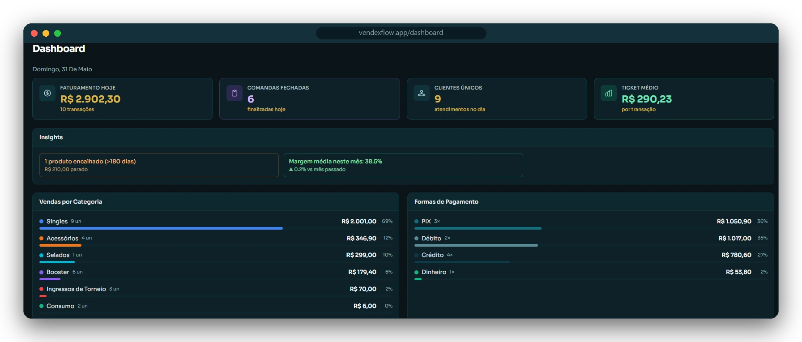Screen dimensions: 802x342
Task: Click the green dot next to Consumo
Action: (41, 306)
